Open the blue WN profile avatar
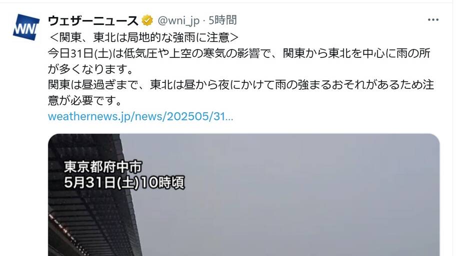The height and width of the screenshot is (256, 456). click(26, 27)
